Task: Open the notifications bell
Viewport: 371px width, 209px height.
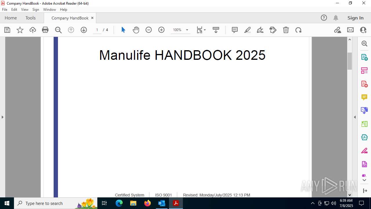Action: point(336,18)
